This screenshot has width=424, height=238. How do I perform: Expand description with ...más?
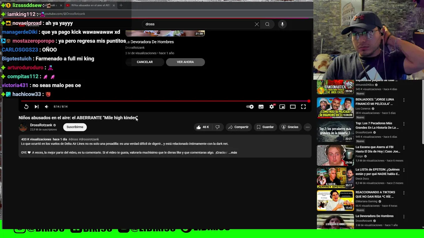(233, 153)
